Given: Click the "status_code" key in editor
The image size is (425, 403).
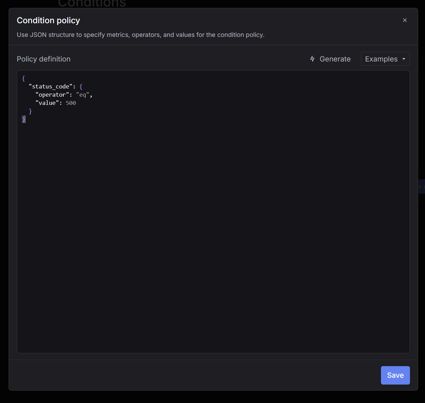Looking at the screenshot, I should (51, 86).
